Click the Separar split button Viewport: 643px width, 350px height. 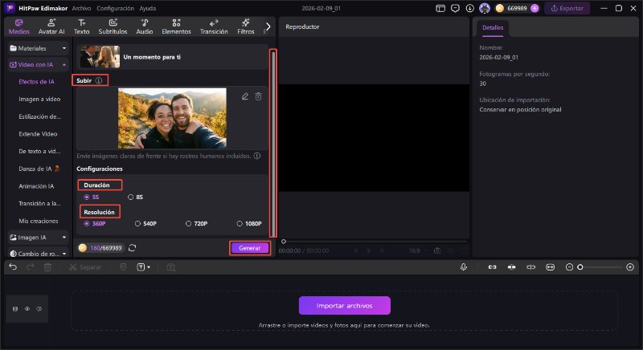tap(85, 267)
